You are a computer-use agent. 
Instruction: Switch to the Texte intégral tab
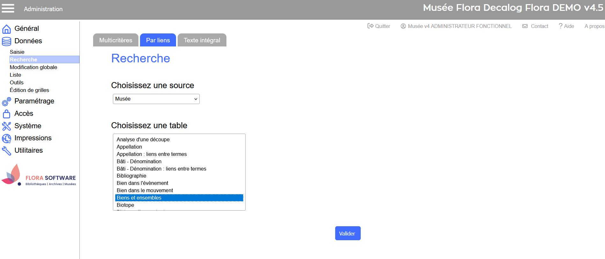pyautogui.click(x=202, y=40)
